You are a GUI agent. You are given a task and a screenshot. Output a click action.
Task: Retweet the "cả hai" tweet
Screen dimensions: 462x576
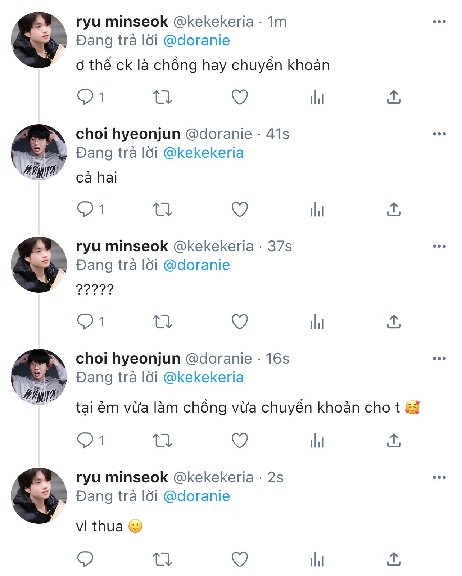click(x=163, y=210)
